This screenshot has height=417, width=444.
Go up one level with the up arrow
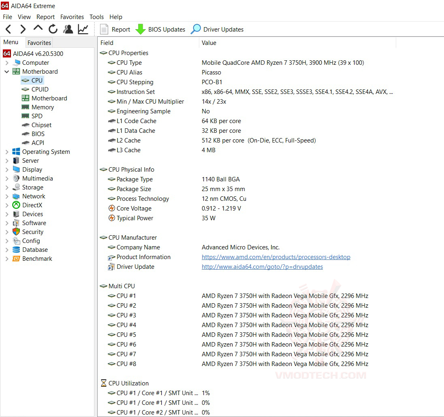coord(38,29)
